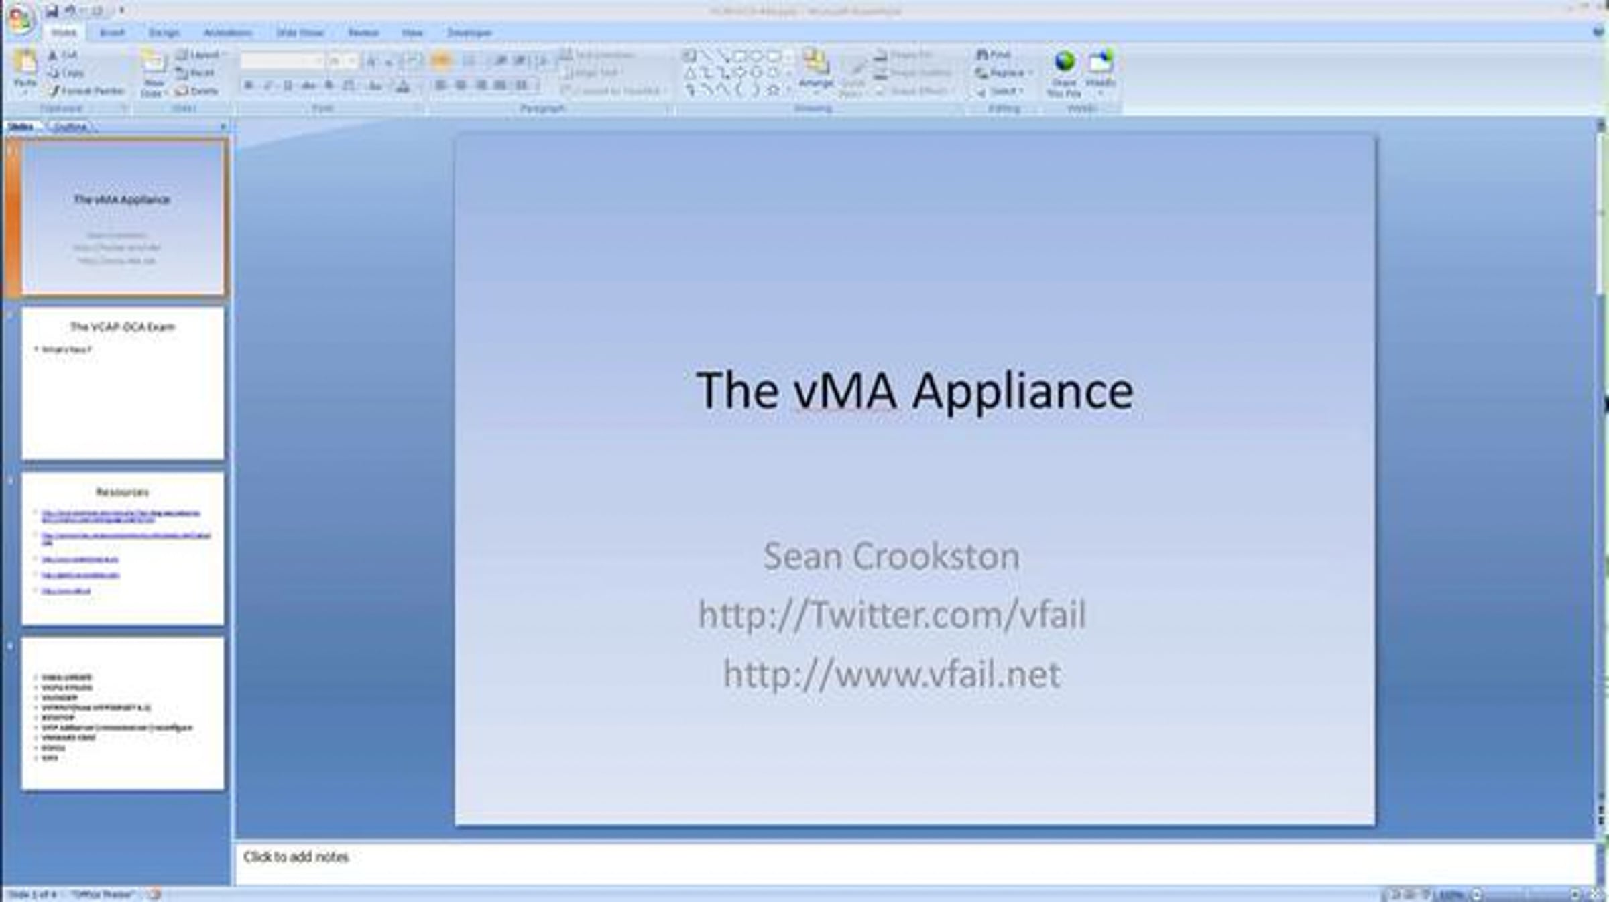This screenshot has height=902, width=1609.
Task: Apply Shape Outline from Drawing group
Action: point(913,73)
